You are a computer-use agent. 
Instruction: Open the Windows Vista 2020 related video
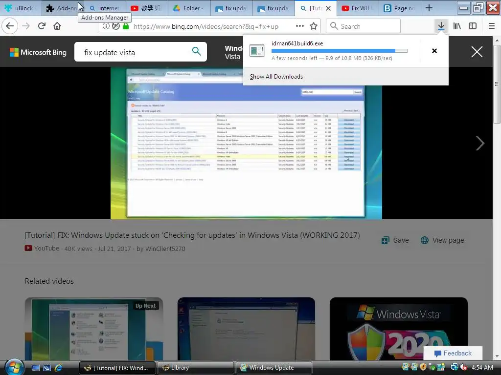tap(398, 329)
